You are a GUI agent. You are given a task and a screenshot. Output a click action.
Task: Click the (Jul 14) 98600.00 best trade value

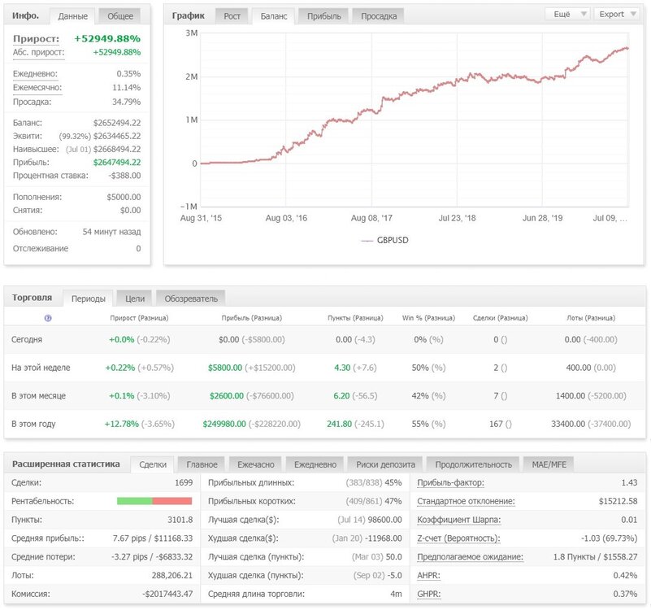pyautogui.click(x=370, y=520)
